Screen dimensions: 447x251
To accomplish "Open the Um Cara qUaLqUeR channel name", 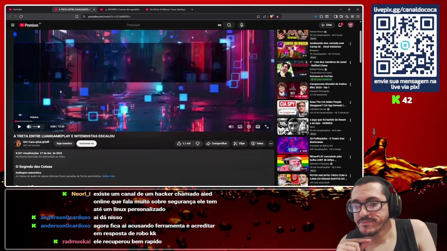I will pyautogui.click(x=36, y=142).
